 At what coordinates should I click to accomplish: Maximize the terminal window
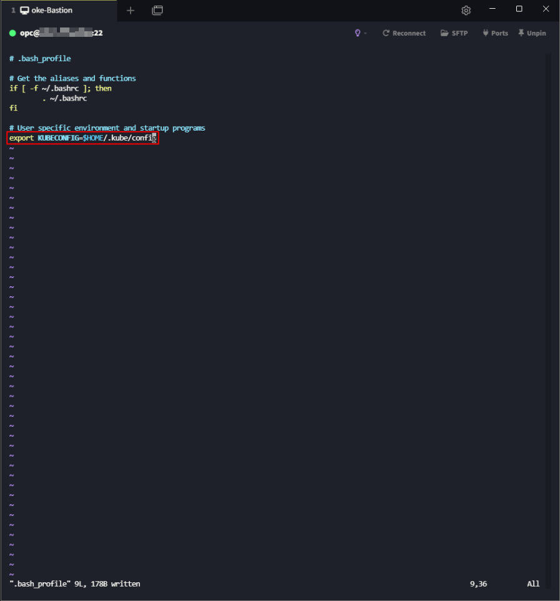pyautogui.click(x=519, y=9)
